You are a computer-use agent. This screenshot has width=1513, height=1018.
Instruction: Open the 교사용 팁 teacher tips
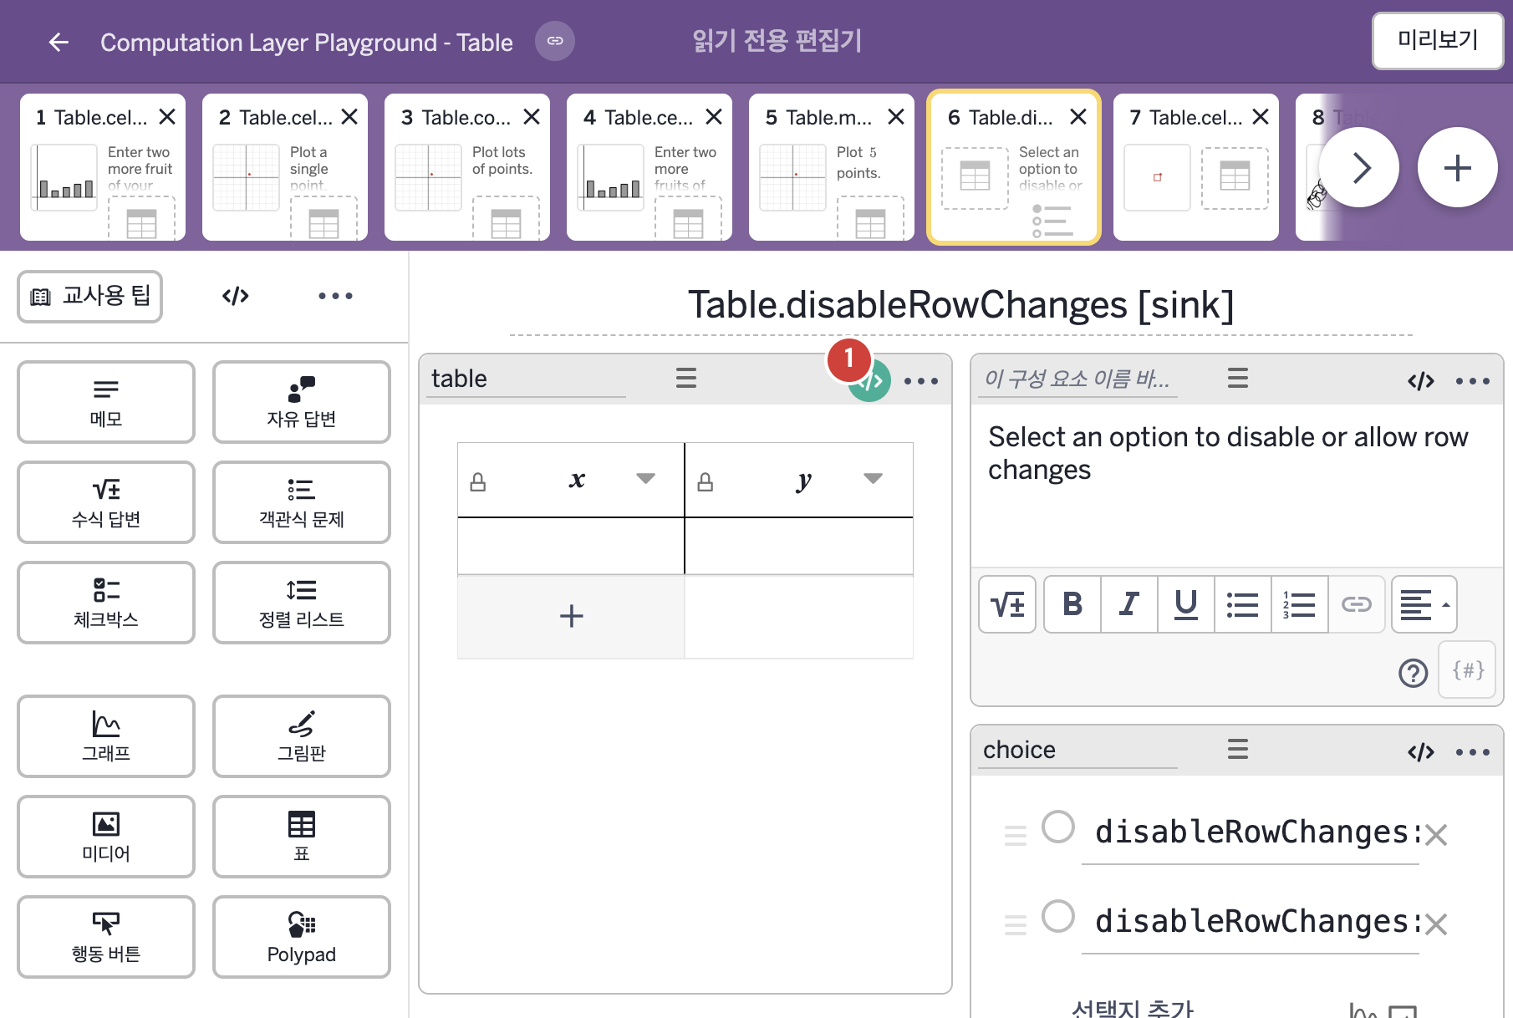point(90,297)
